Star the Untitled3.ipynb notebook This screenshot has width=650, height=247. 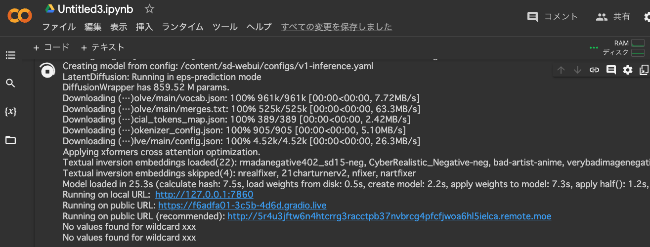coord(149,9)
